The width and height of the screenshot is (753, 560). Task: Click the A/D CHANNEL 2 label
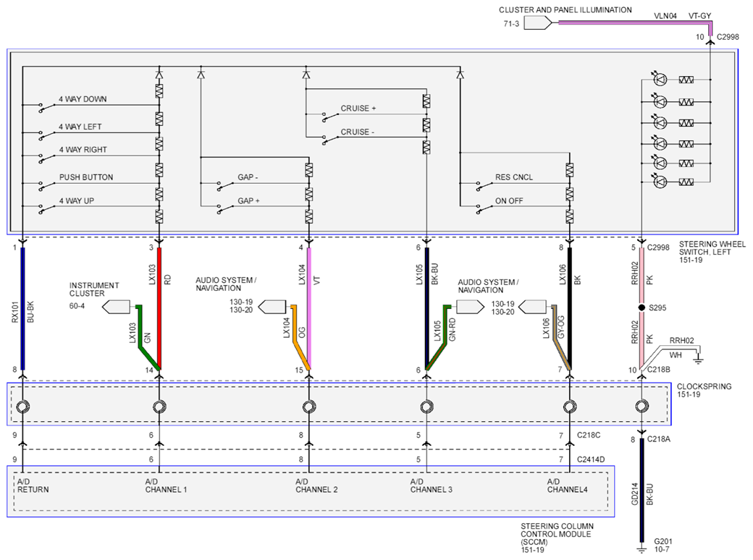(316, 485)
